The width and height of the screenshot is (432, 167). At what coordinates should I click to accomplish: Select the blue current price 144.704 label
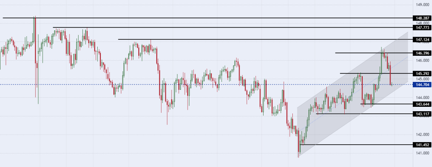pyautogui.click(x=422, y=85)
